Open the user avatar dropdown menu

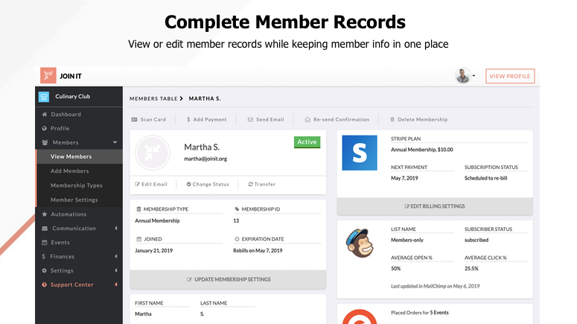(x=465, y=76)
